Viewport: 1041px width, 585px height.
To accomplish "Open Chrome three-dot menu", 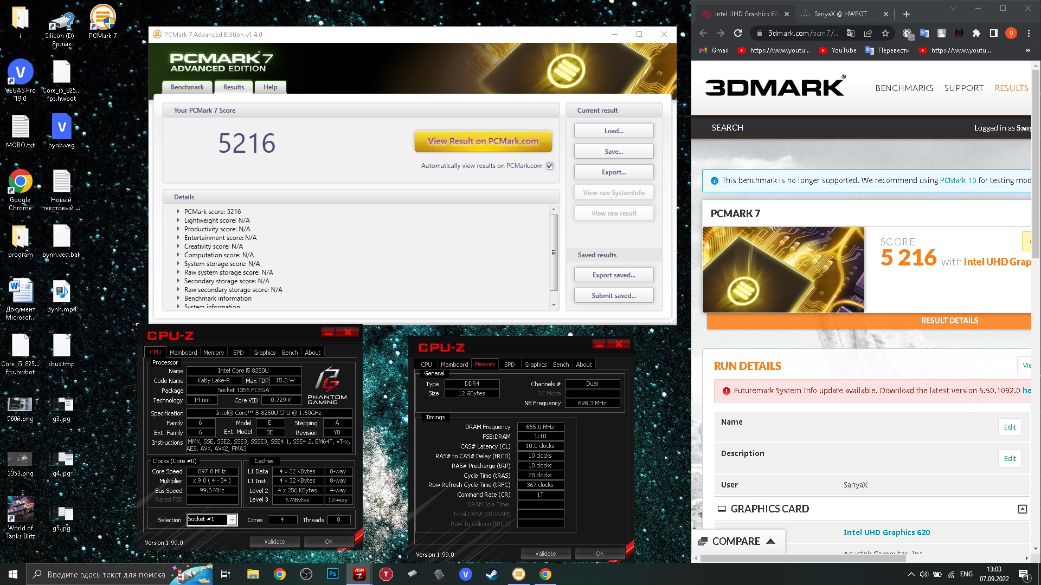I will (1029, 33).
